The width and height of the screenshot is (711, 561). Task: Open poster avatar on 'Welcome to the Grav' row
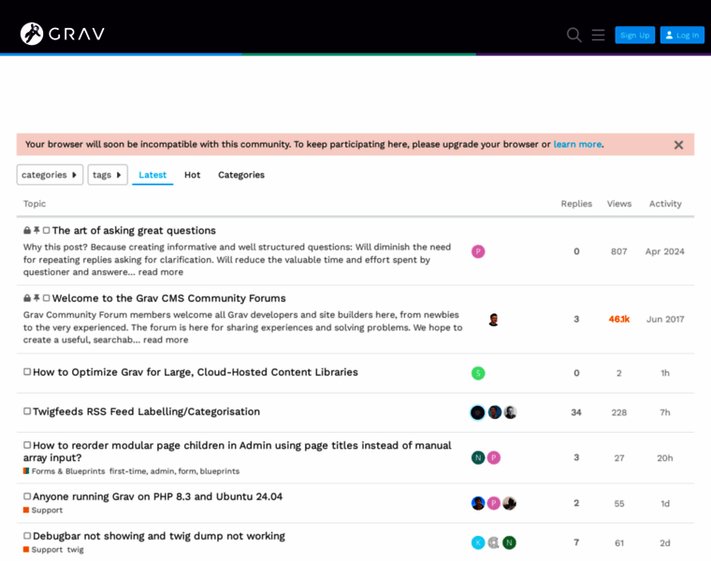pyautogui.click(x=494, y=320)
